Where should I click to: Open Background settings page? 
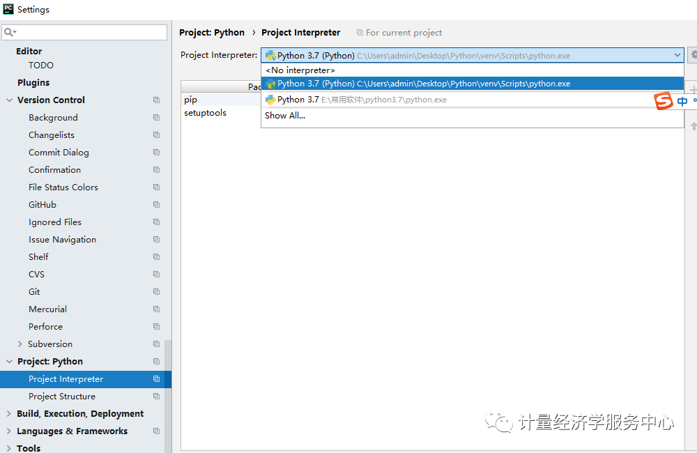54,117
